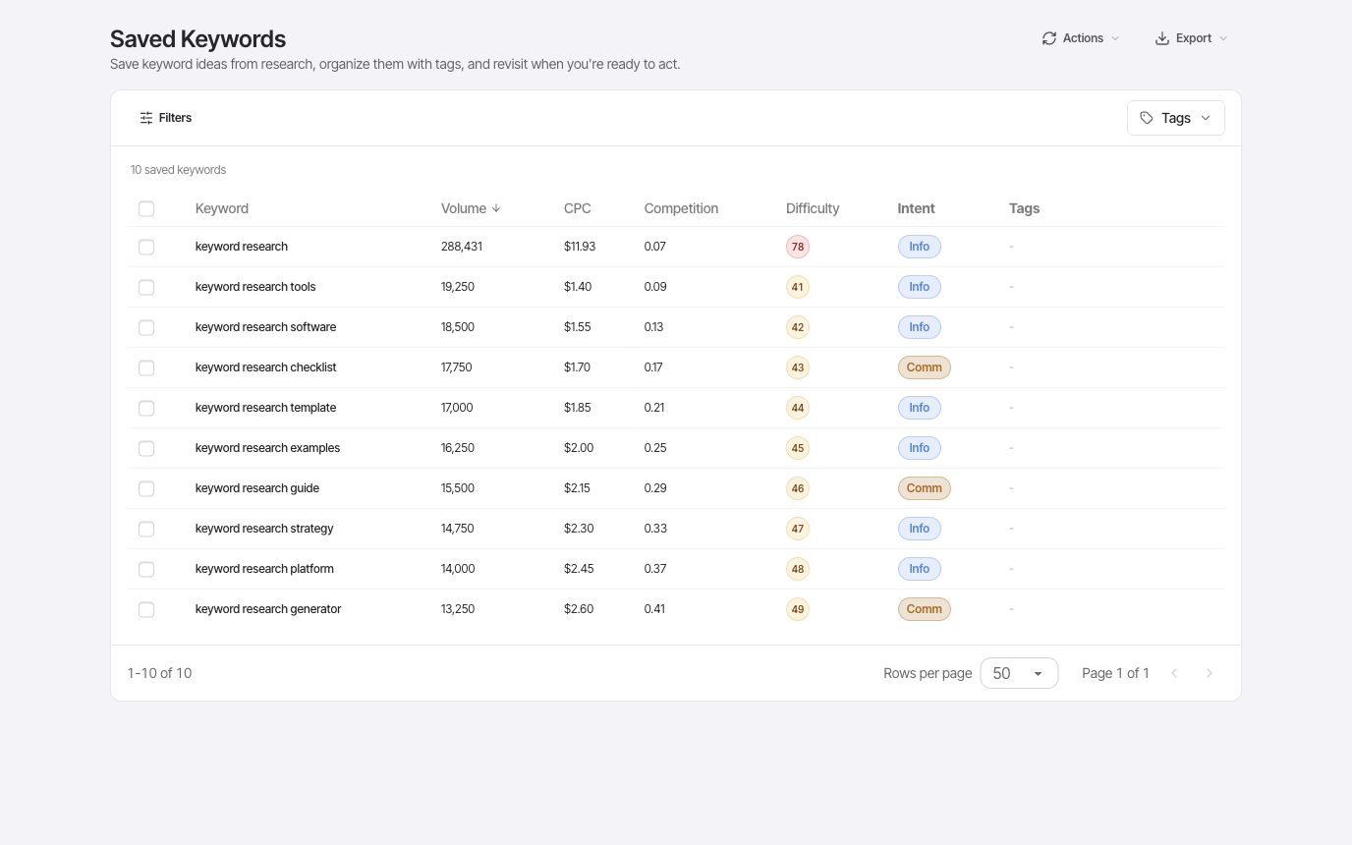Click the 'Page 1 of 1' indicator
Image resolution: width=1352 pixels, height=845 pixels.
pyautogui.click(x=1115, y=673)
